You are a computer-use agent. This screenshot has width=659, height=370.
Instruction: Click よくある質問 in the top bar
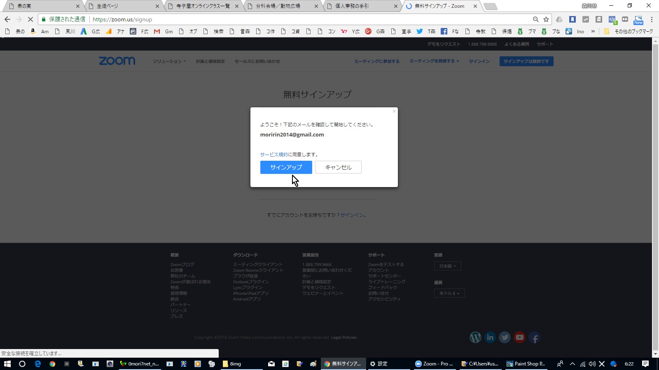(x=517, y=44)
